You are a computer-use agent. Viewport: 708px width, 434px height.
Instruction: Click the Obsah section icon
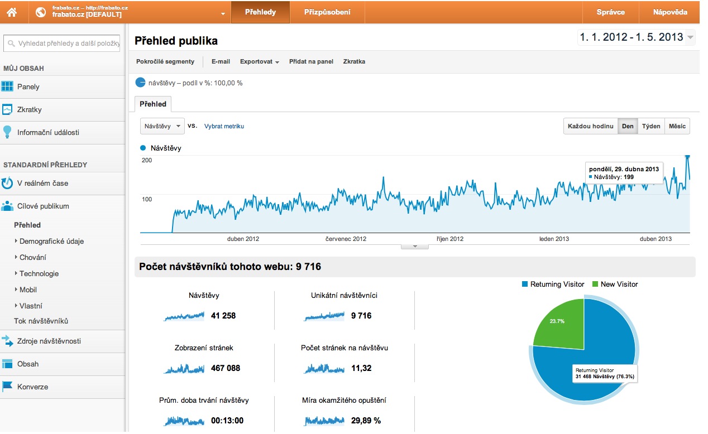[x=7, y=364]
